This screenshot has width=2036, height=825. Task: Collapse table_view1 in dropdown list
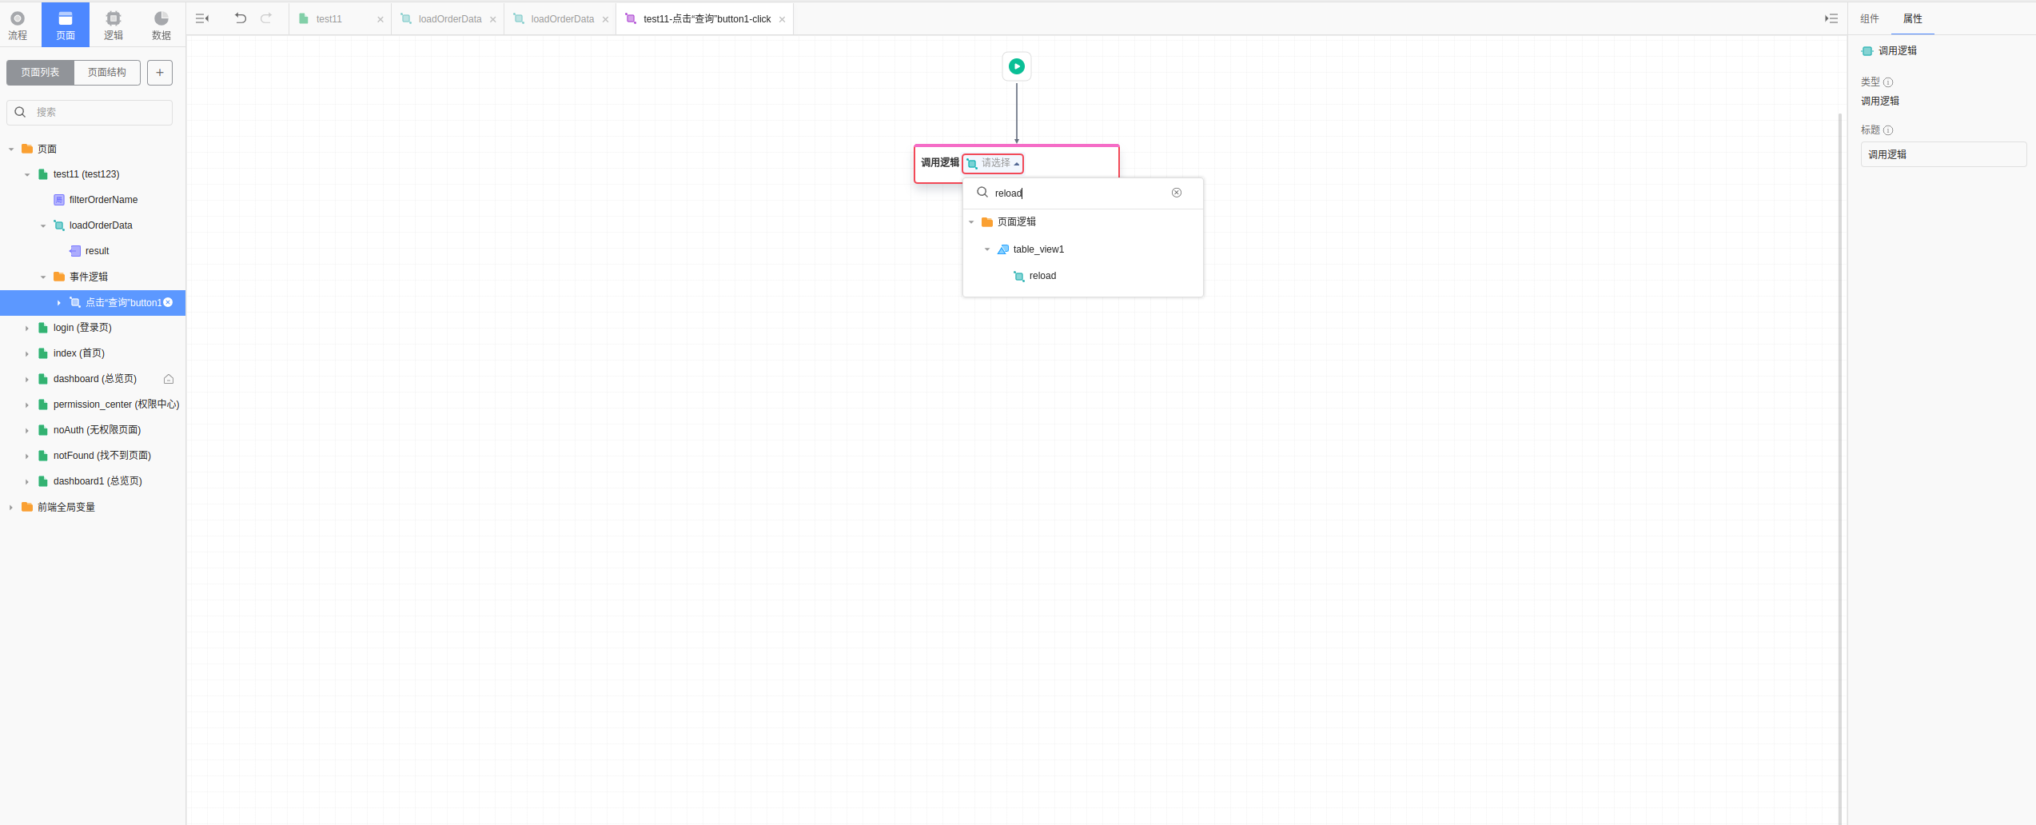[x=987, y=249]
